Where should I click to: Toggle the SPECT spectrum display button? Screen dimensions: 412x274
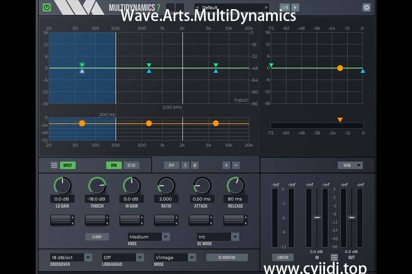coord(68,165)
